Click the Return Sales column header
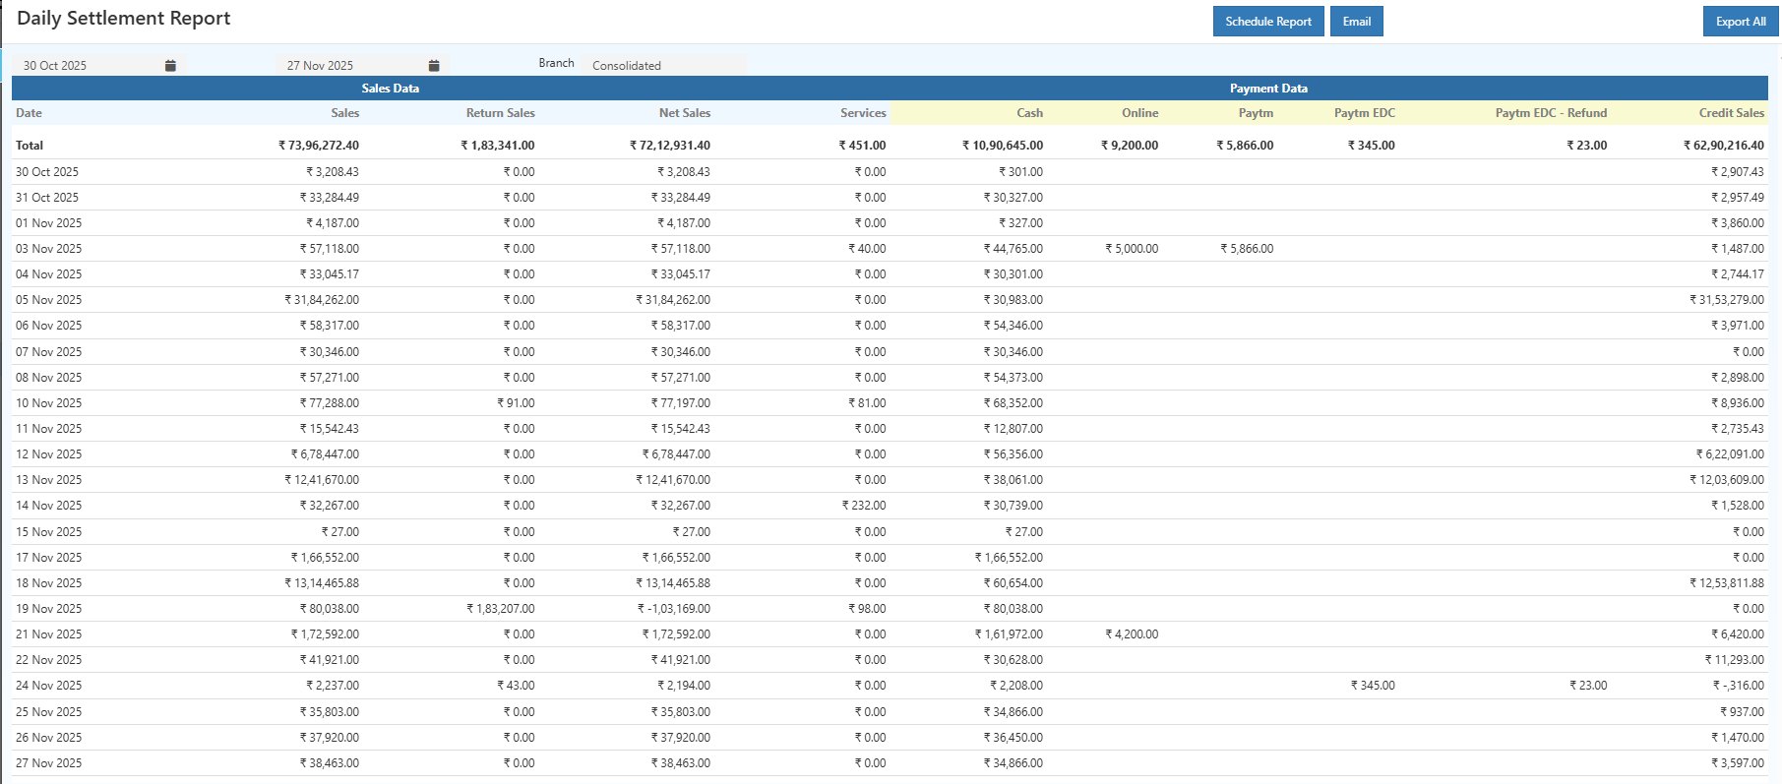 (x=500, y=113)
